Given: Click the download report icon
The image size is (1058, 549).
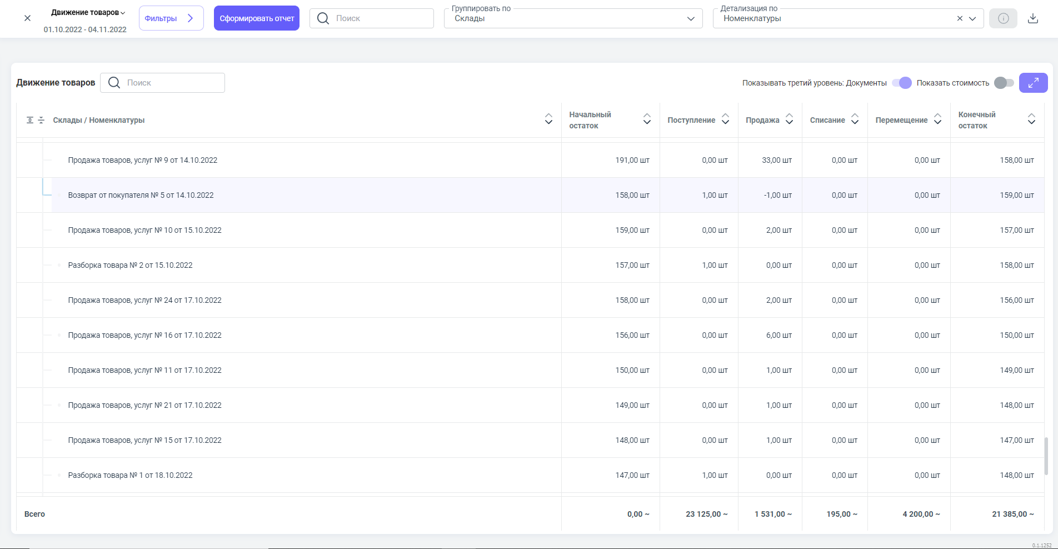Looking at the screenshot, I should 1032,18.
